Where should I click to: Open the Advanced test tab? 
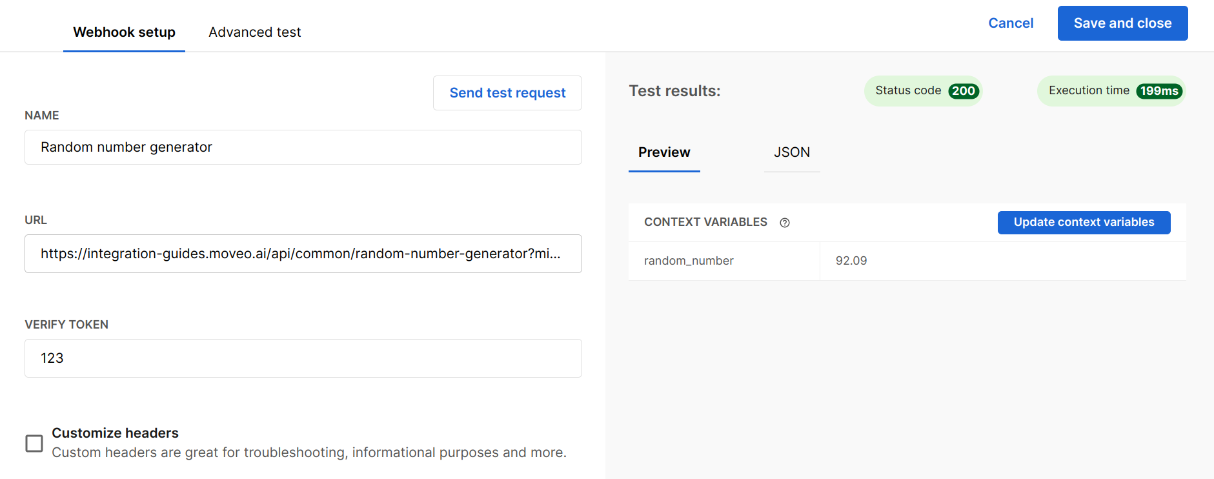(254, 32)
